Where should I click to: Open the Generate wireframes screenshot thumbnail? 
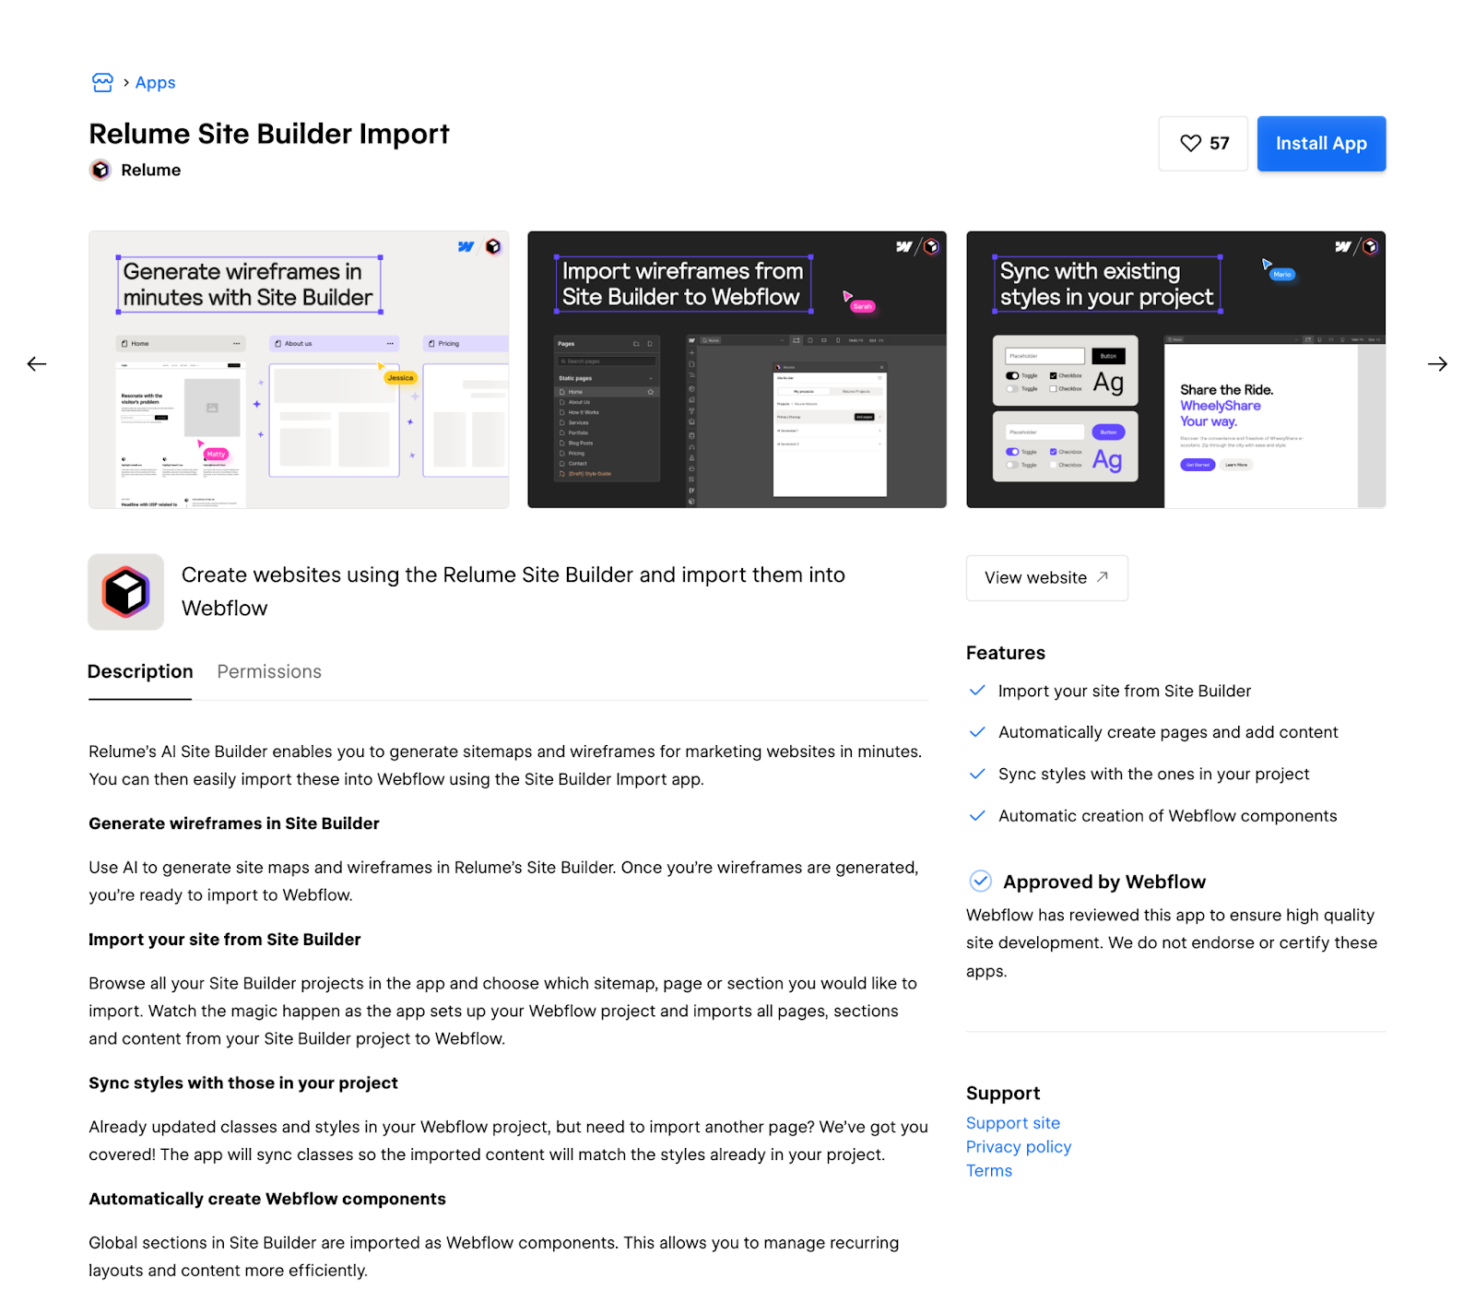pyautogui.click(x=299, y=370)
